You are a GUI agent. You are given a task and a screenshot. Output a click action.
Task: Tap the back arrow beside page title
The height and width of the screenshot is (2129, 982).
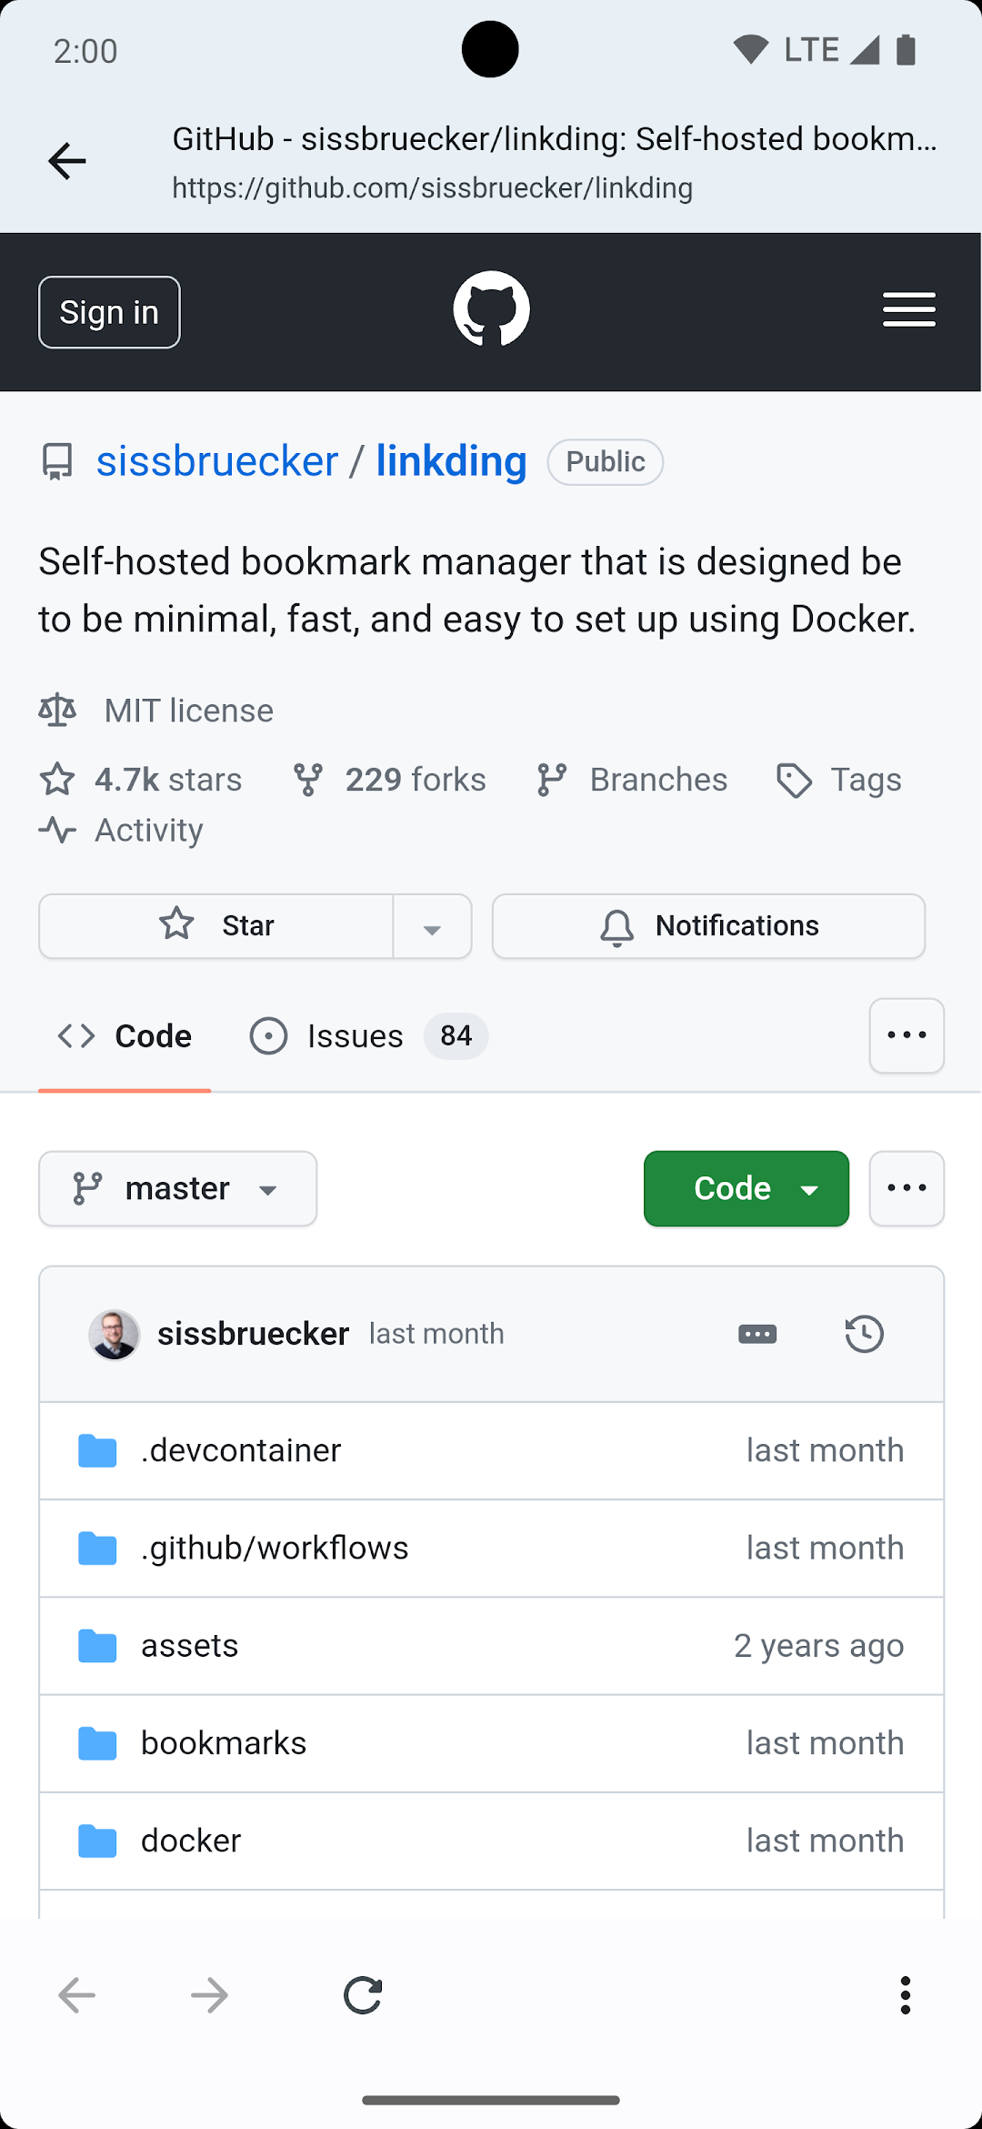tap(67, 162)
